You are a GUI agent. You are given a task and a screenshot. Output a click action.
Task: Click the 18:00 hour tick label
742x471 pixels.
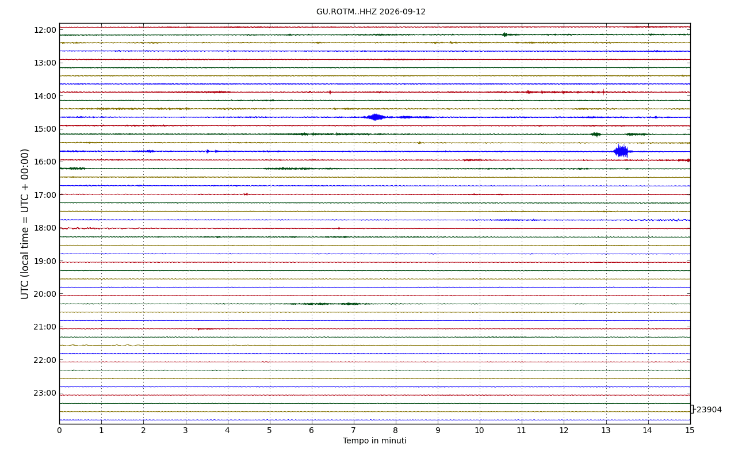[x=45, y=228]
